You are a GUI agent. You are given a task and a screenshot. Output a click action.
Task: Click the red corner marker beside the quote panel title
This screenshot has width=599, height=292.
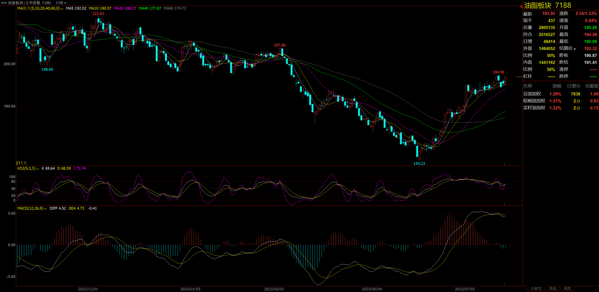point(521,7)
